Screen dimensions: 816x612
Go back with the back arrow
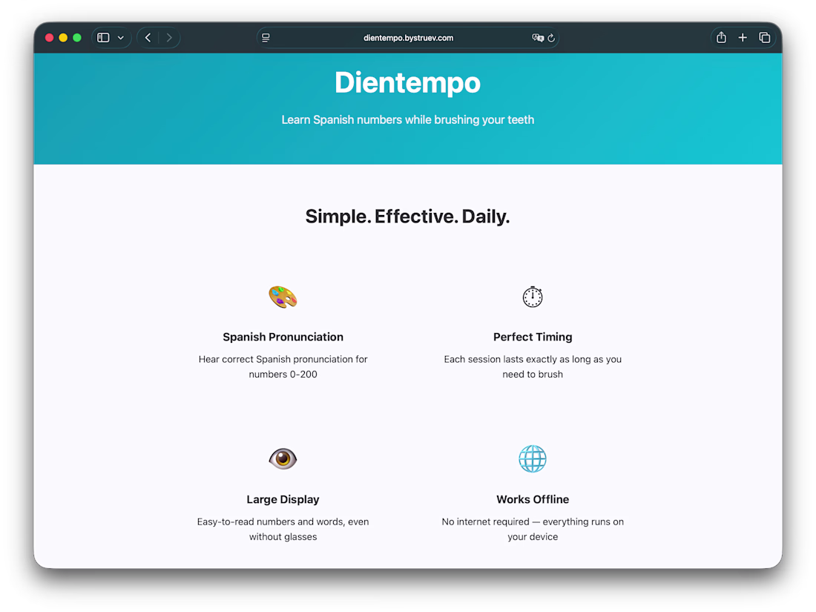pyautogui.click(x=148, y=38)
